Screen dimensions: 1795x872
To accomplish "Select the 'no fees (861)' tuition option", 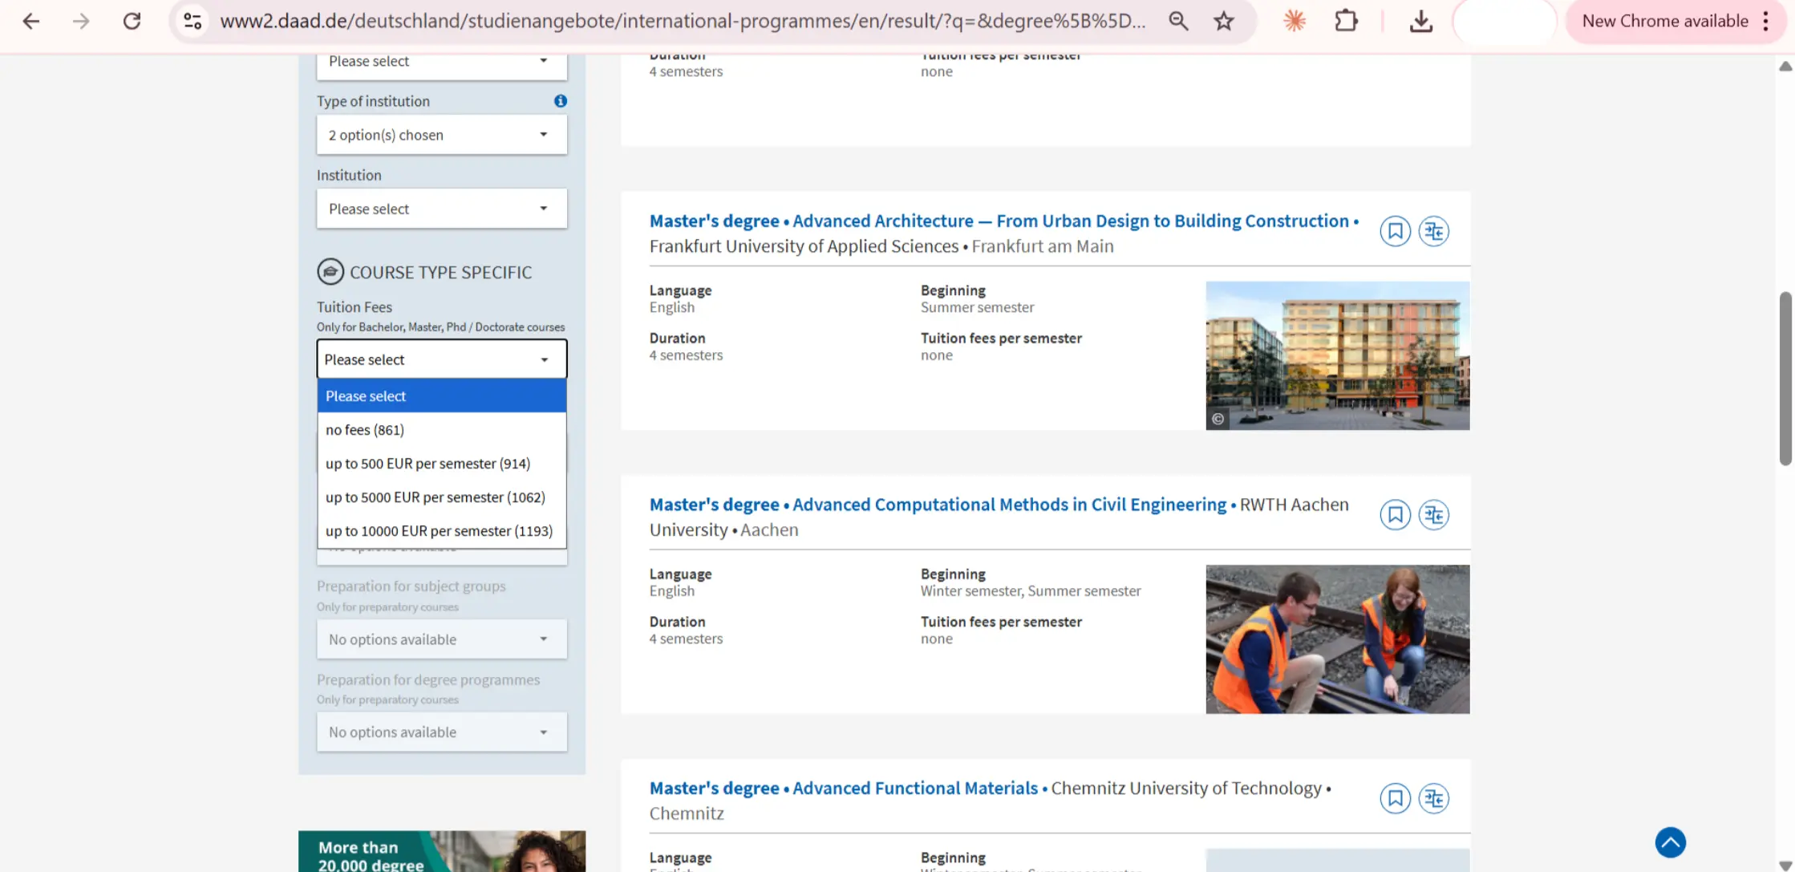I will coord(364,429).
